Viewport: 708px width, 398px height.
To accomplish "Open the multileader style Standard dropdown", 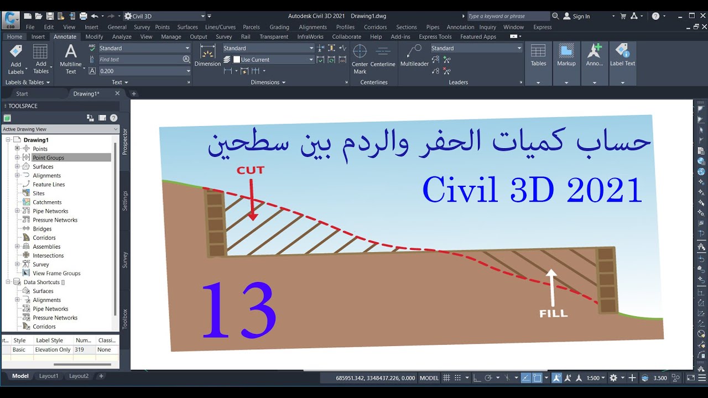I will (476, 48).
